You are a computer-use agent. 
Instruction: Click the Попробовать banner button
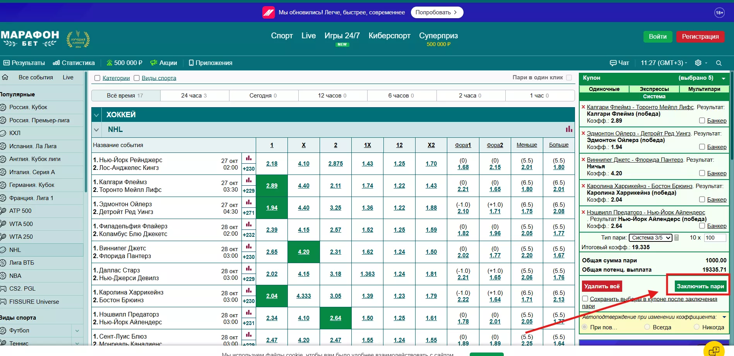coord(437,12)
